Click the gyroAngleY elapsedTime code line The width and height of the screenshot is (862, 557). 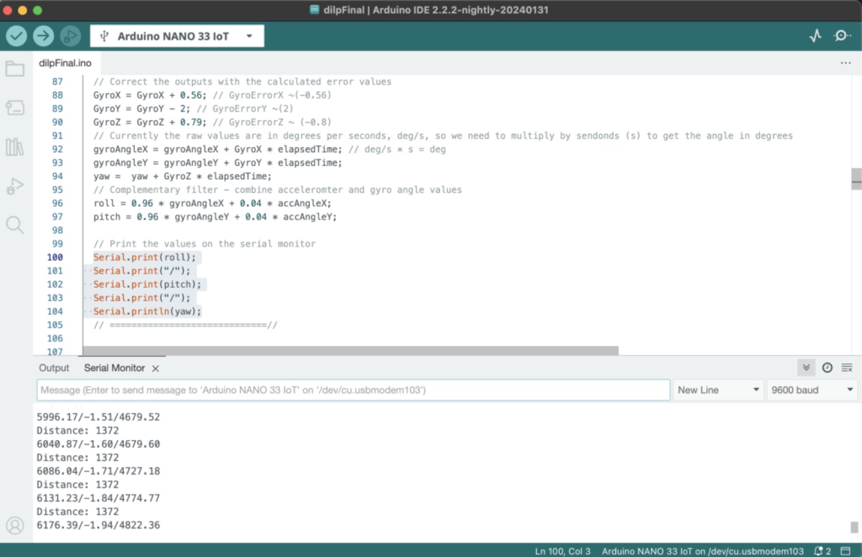(218, 163)
